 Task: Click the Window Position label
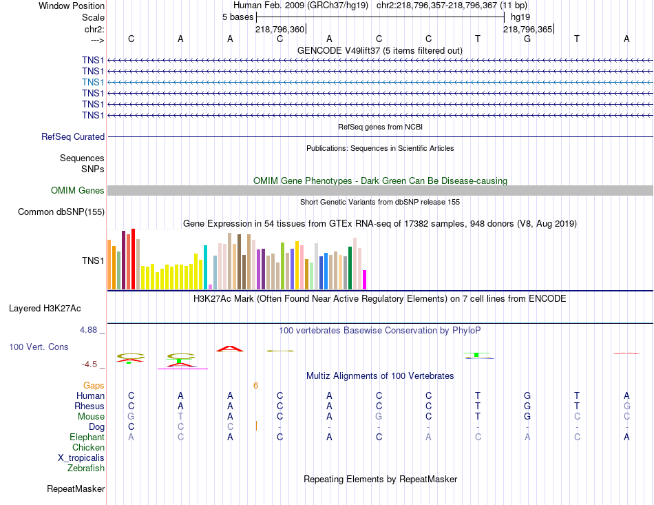click(72, 6)
